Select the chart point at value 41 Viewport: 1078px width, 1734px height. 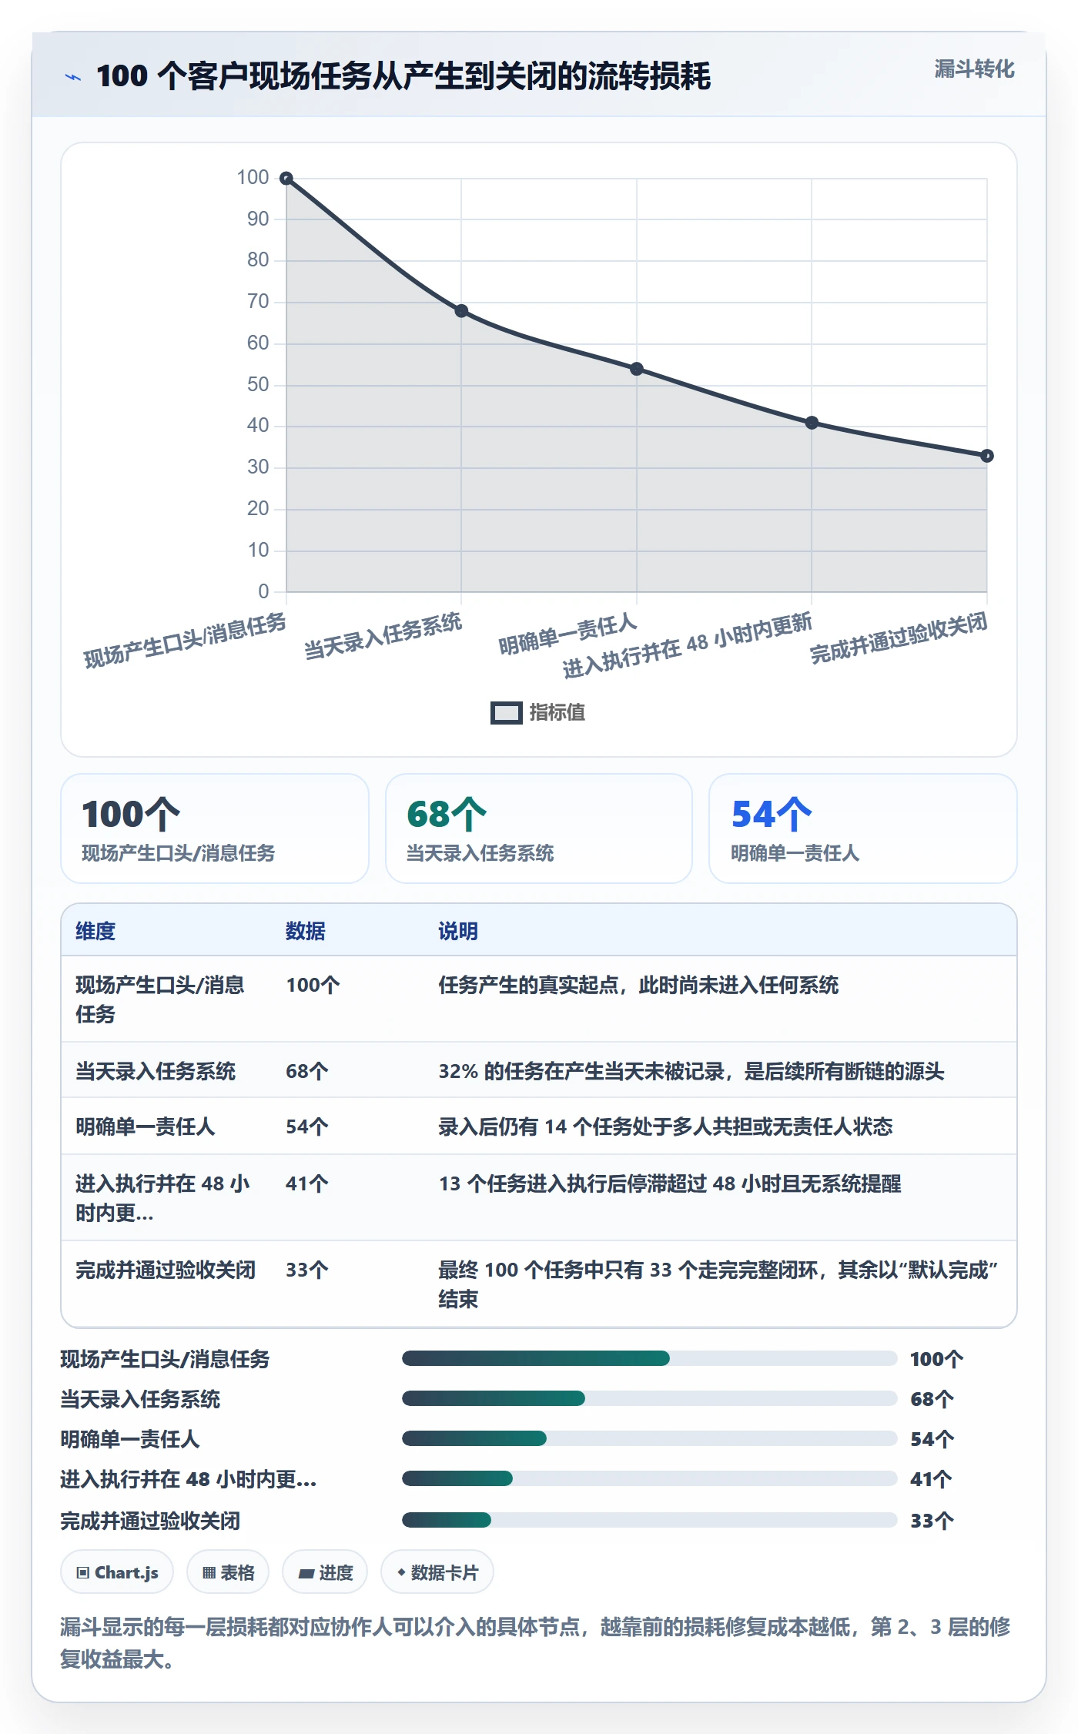[x=812, y=423]
